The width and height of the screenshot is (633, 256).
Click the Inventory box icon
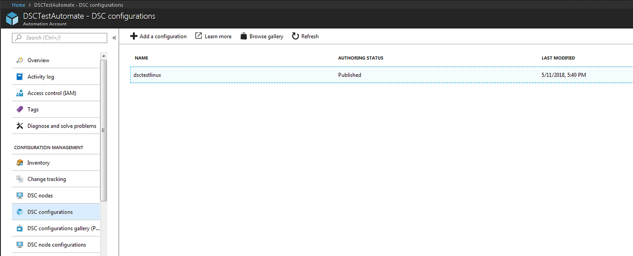(x=19, y=163)
